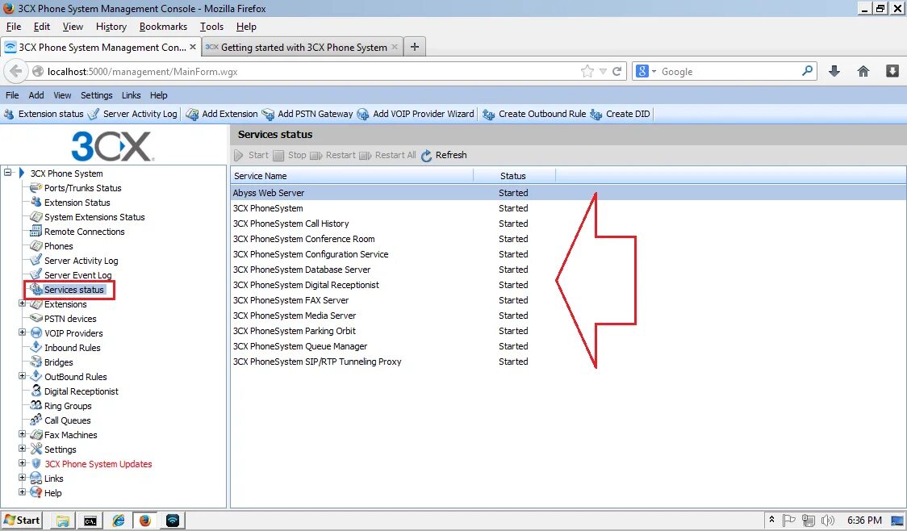
Task: Open Ring Groups tree node
Action: (68, 405)
